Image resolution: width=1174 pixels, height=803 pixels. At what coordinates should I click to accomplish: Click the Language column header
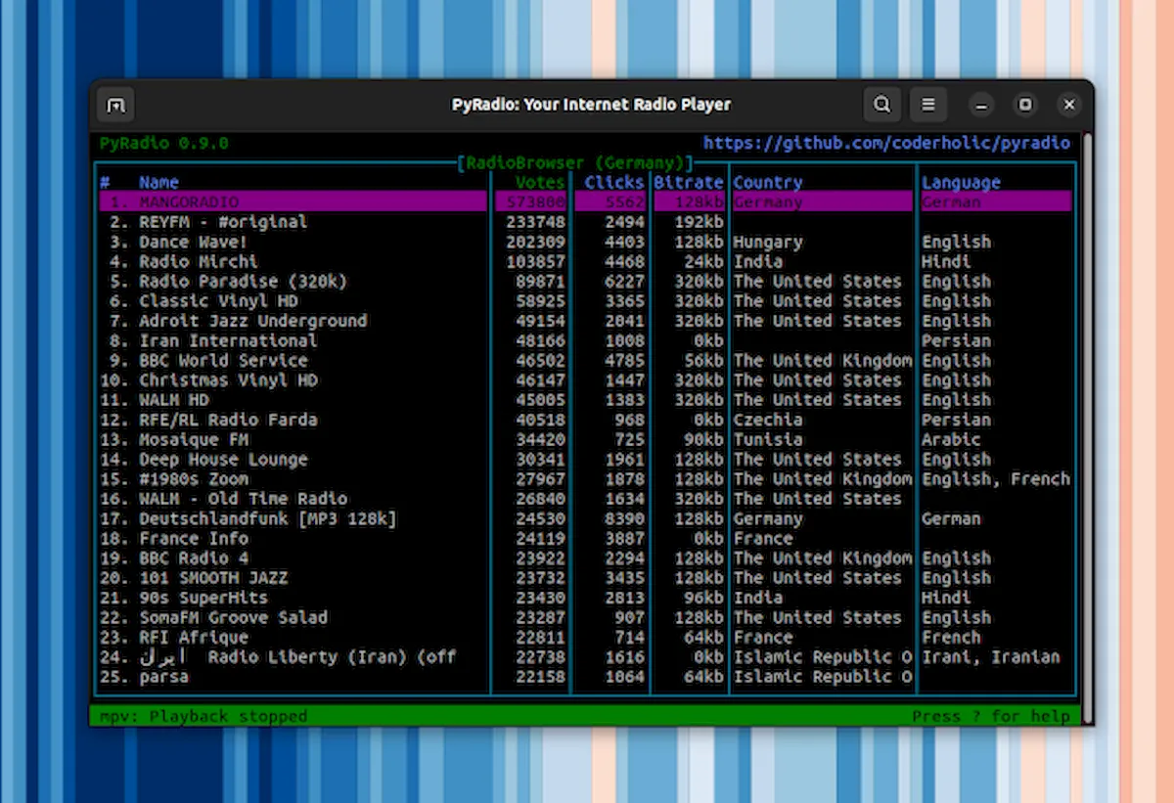(x=961, y=182)
